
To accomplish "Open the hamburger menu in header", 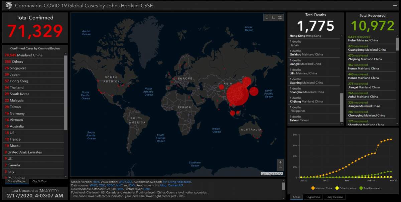I will pyautogui.click(x=395, y=5).
